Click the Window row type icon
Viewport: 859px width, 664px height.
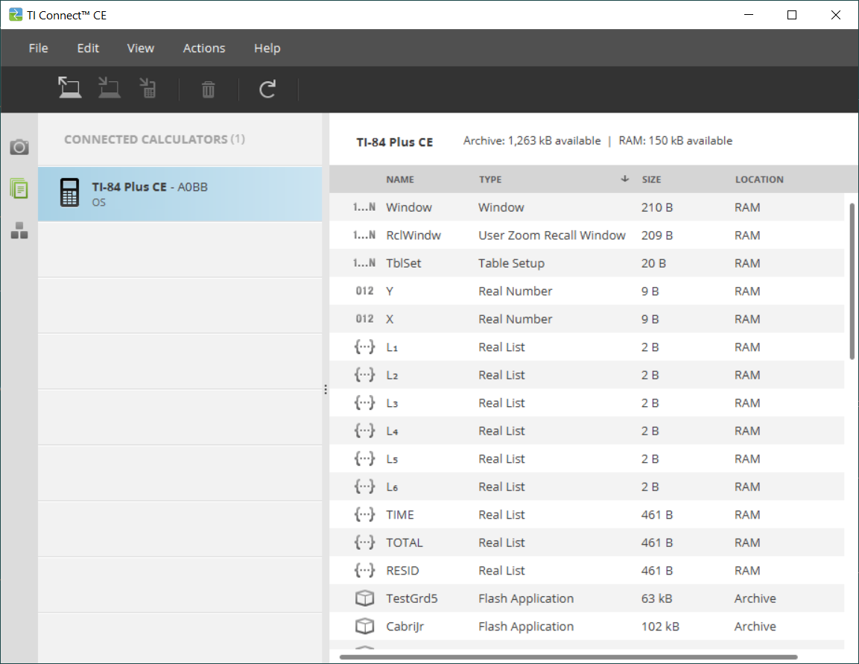pos(364,208)
